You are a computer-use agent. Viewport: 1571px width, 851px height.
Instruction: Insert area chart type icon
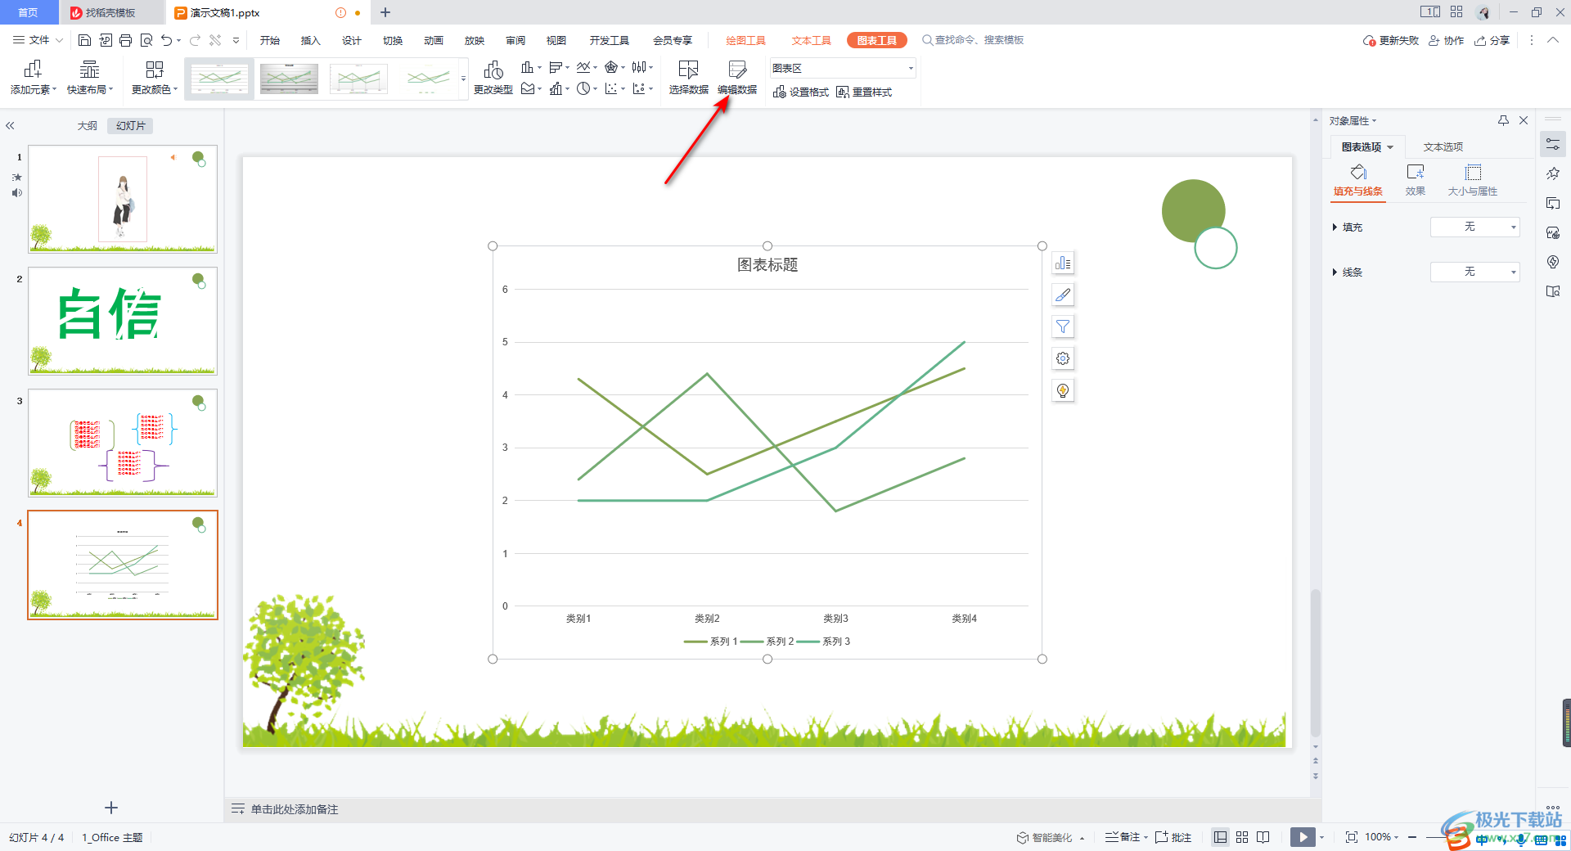(528, 88)
